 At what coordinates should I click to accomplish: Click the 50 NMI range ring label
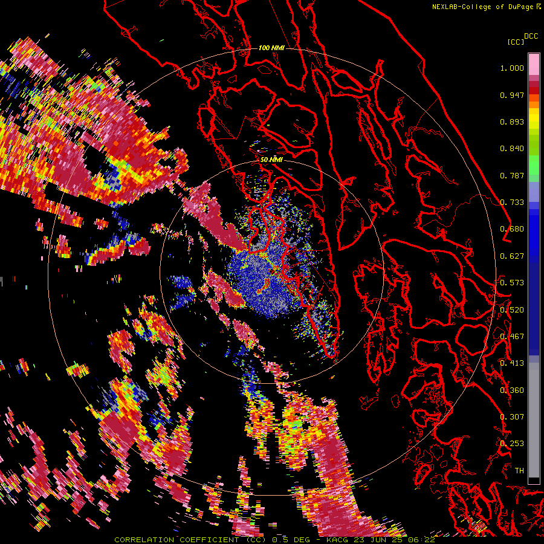pos(271,160)
